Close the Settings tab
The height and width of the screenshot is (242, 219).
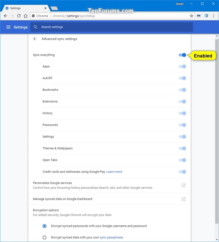[45, 8]
